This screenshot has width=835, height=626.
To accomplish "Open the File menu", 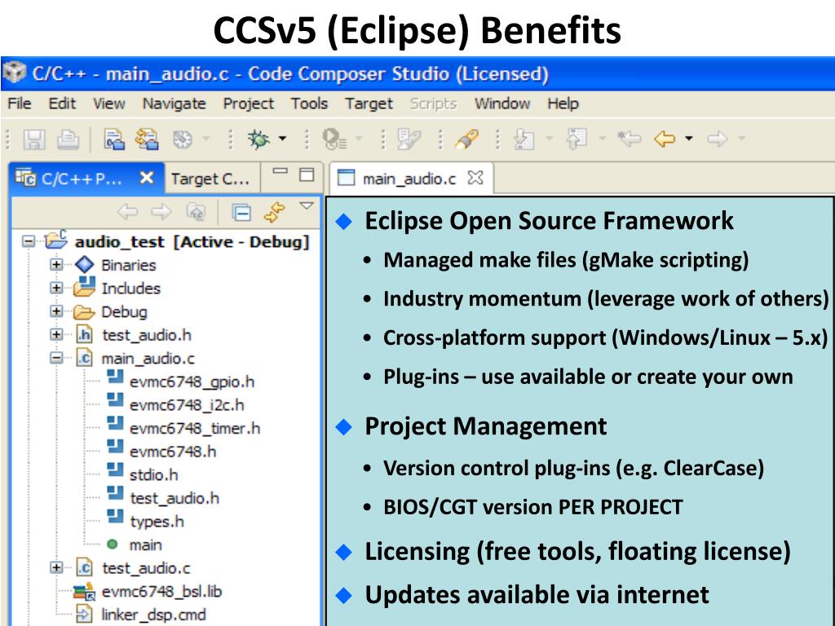I will tap(20, 104).
